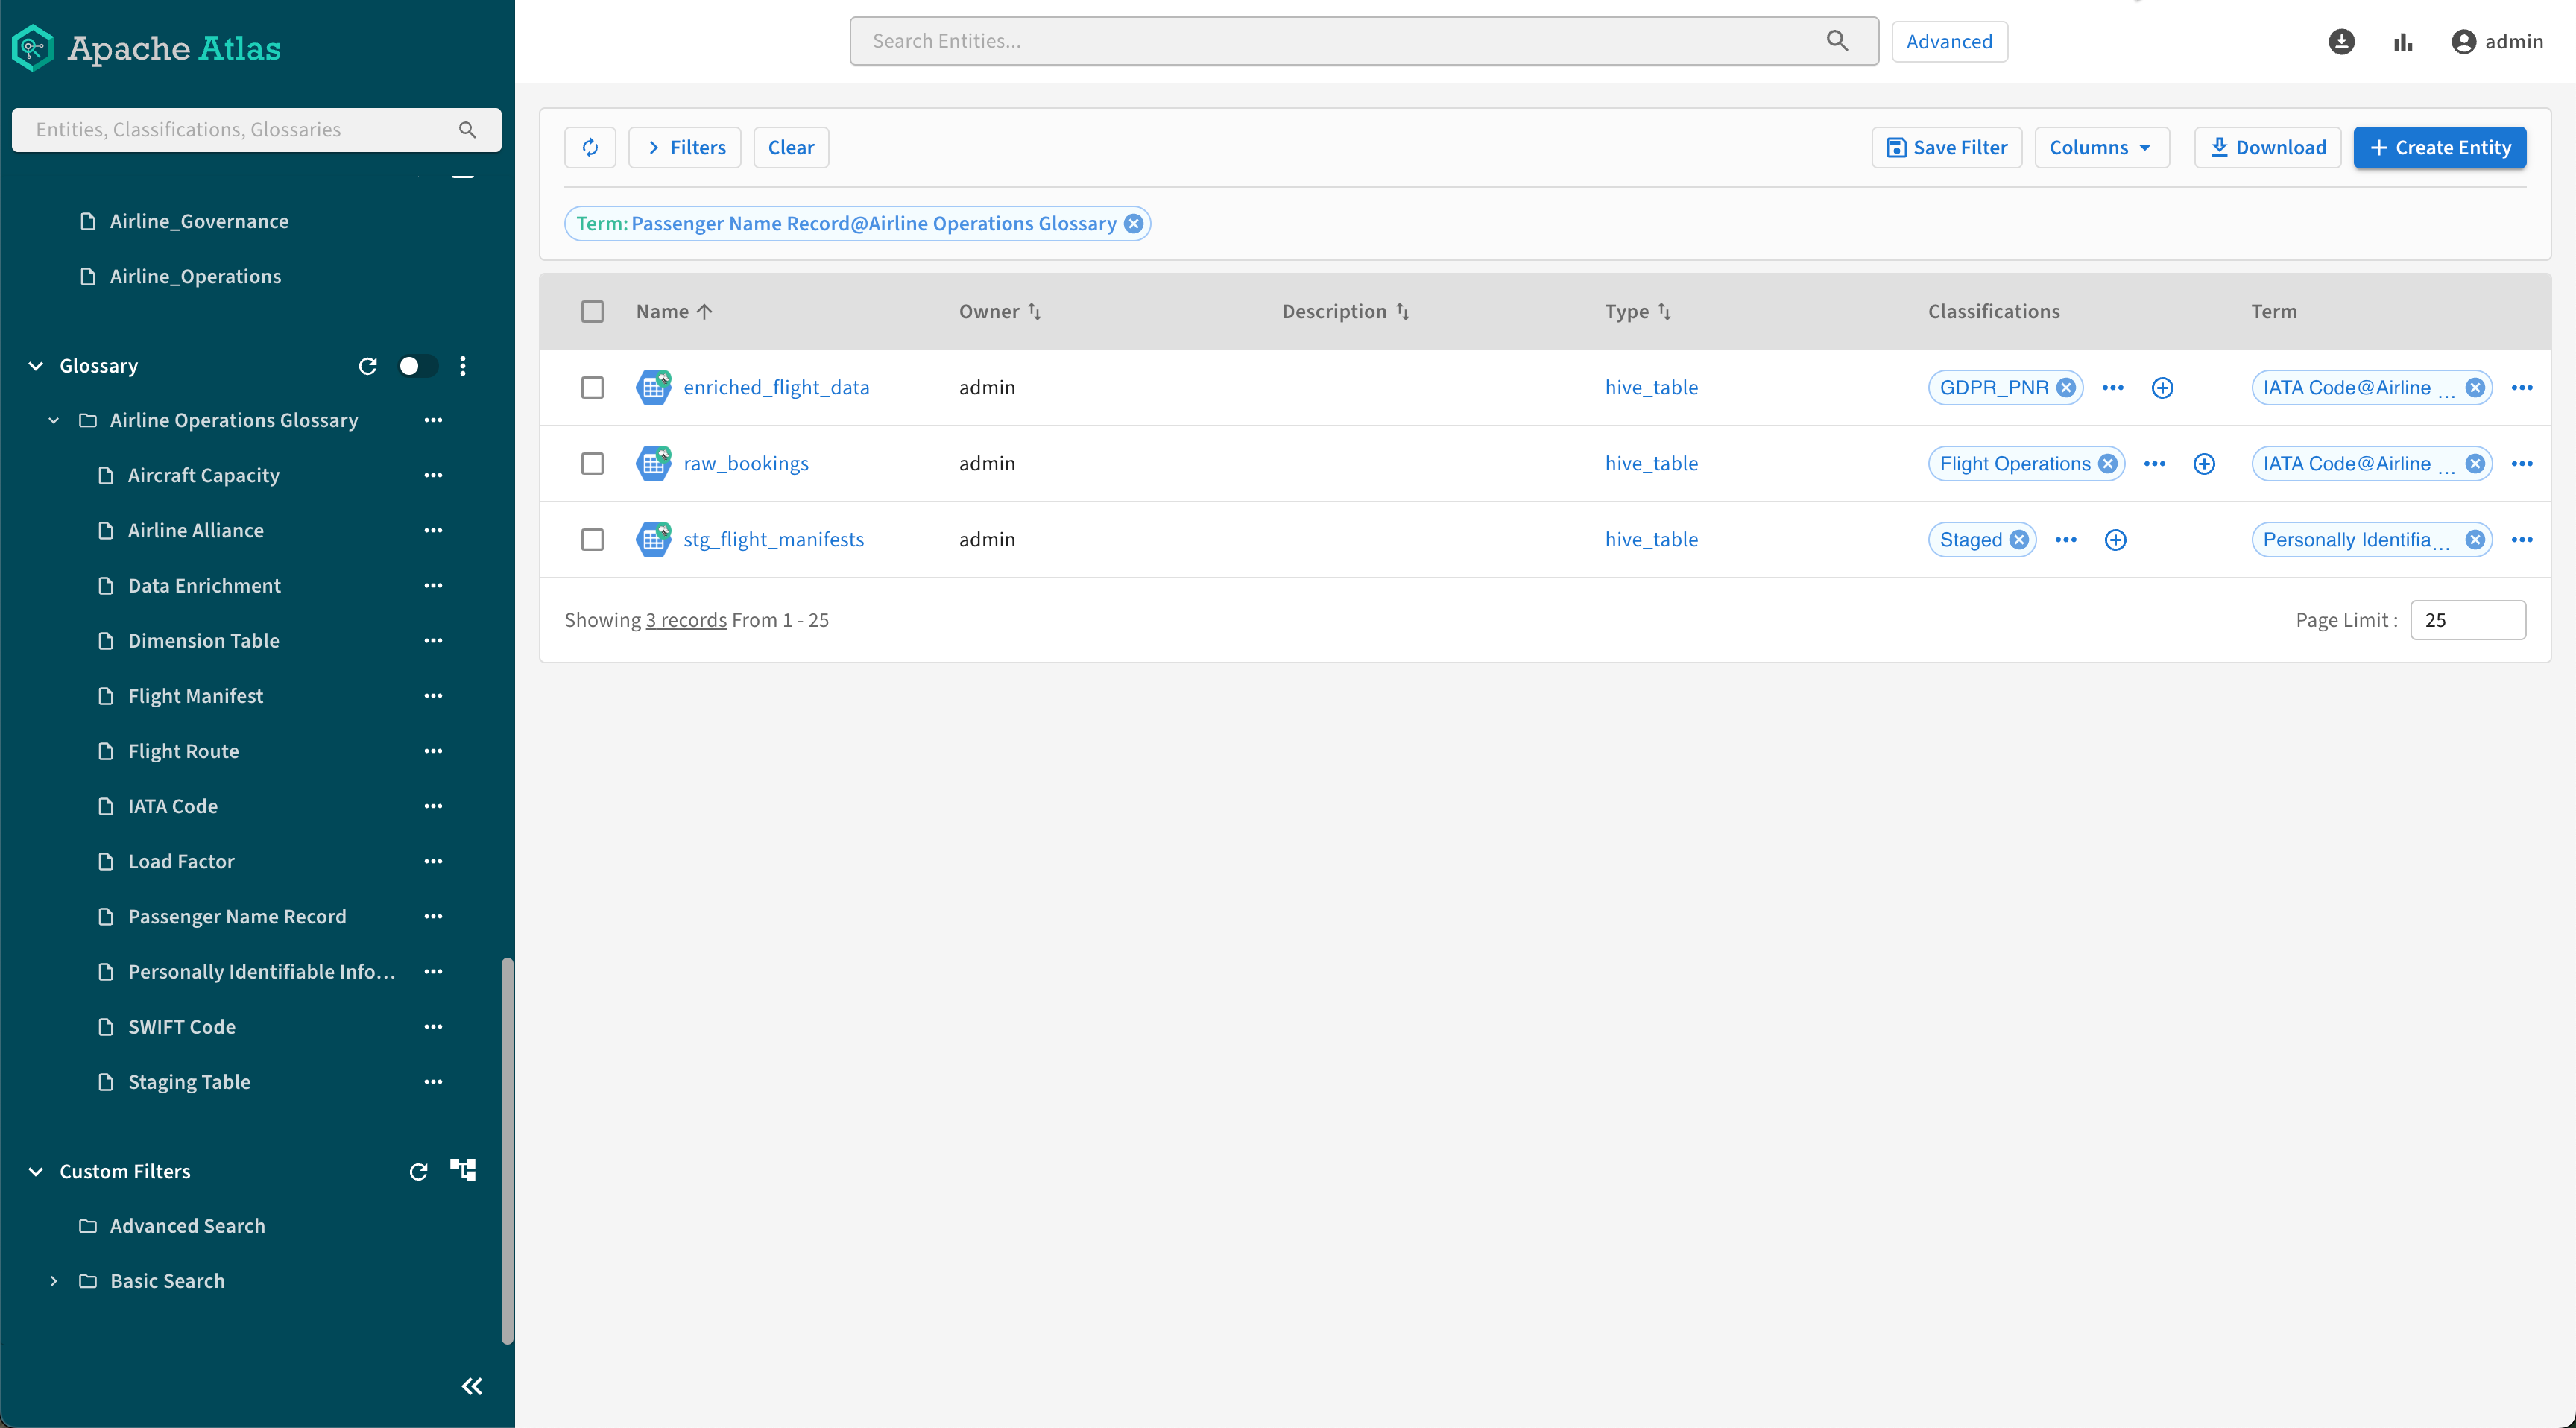Viewport: 2576px width, 1428px height.
Task: Click the Create Entity button
Action: 2439,147
